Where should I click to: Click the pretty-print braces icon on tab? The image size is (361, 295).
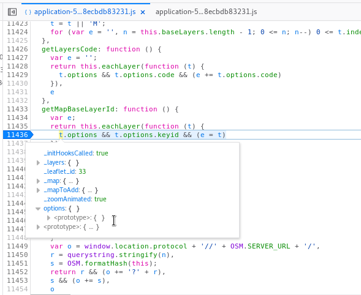[28, 12]
